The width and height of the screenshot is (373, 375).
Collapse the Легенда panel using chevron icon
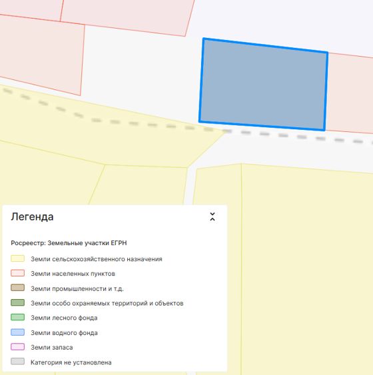tap(212, 216)
